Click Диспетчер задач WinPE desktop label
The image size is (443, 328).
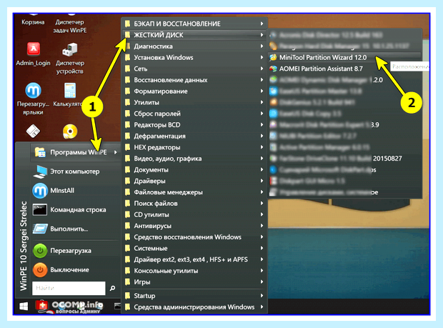[70, 26]
